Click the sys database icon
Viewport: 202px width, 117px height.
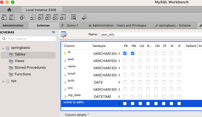coord(7,81)
